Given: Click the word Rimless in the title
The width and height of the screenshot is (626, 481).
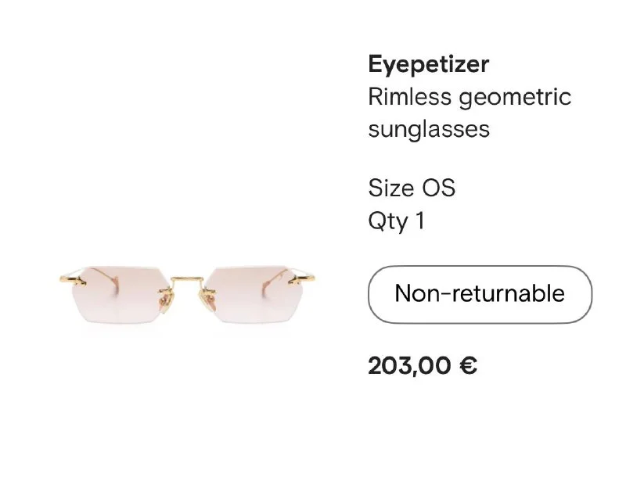Looking at the screenshot, I should click(410, 97).
